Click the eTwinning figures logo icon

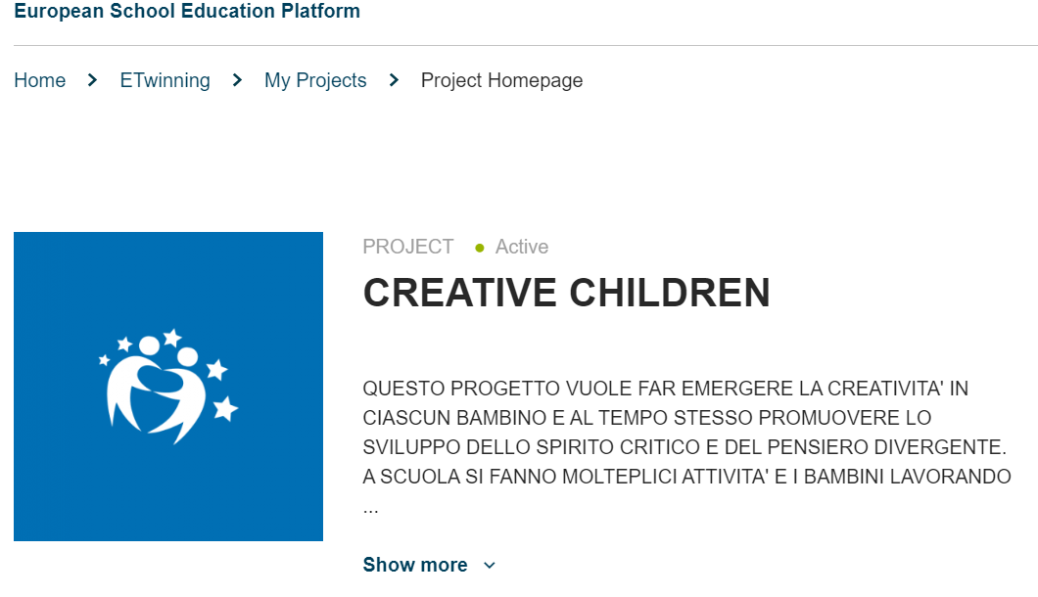click(168, 387)
